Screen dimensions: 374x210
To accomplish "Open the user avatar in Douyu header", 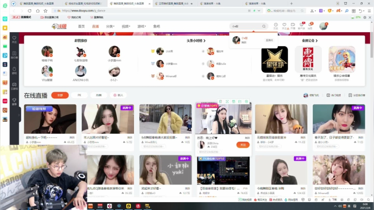I will pos(324,26).
